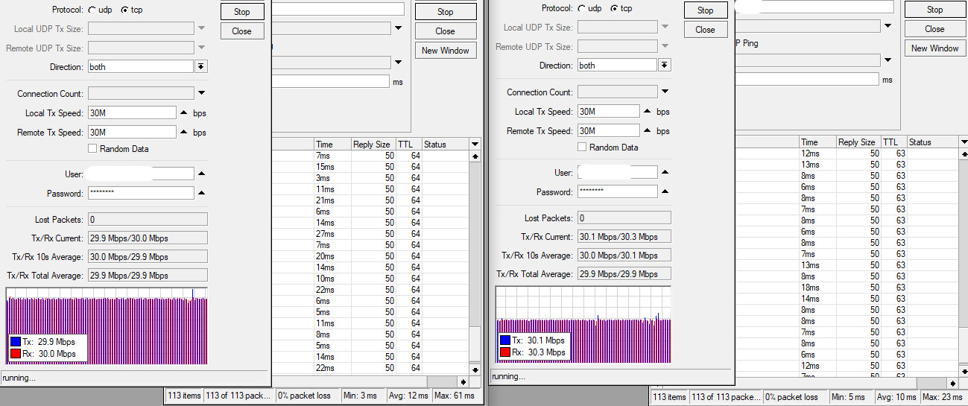The image size is (968, 406).
Task: Sort by TTL column in left-hand ping table
Action: pos(408,144)
